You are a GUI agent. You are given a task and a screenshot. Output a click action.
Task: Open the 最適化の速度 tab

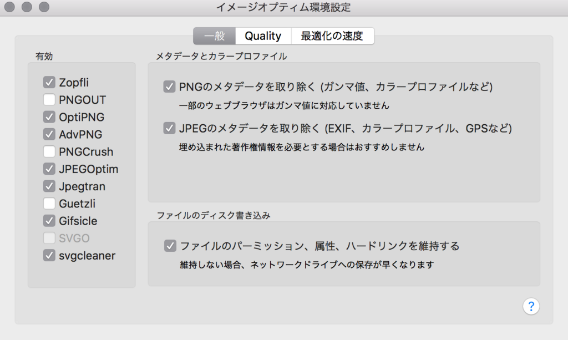(x=332, y=36)
